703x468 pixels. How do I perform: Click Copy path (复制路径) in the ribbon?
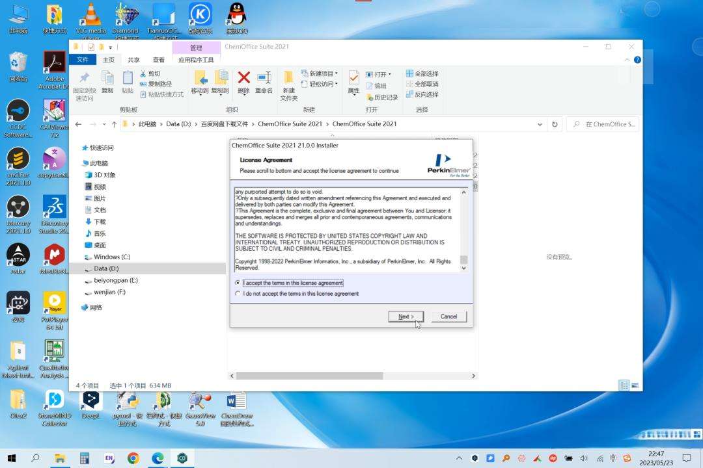click(x=156, y=84)
